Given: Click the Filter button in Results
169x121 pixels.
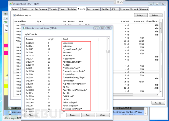Looking at the screenshot, I should tap(31, 115).
